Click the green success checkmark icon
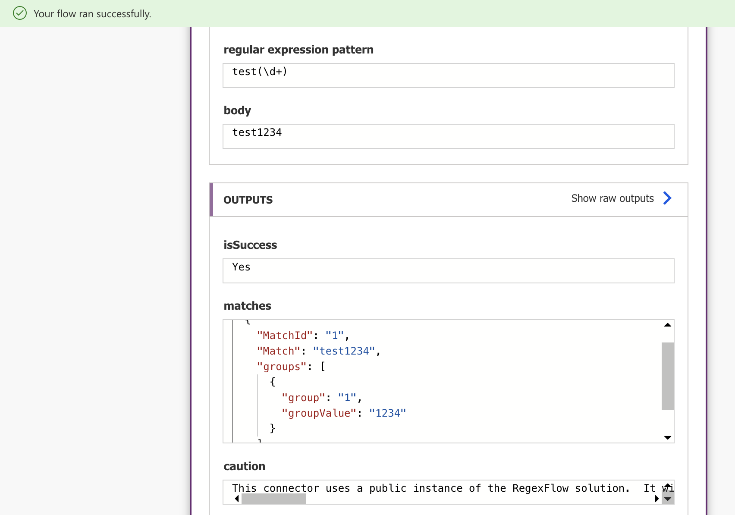The height and width of the screenshot is (515, 735). click(x=20, y=13)
